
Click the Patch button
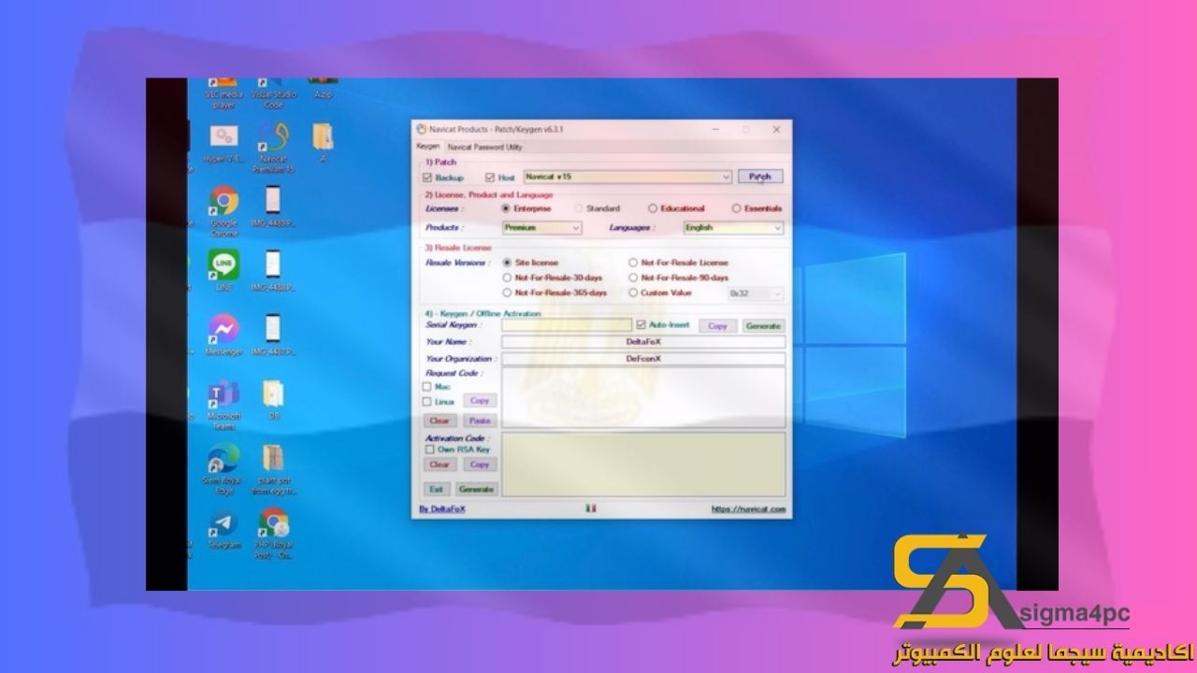tap(760, 177)
